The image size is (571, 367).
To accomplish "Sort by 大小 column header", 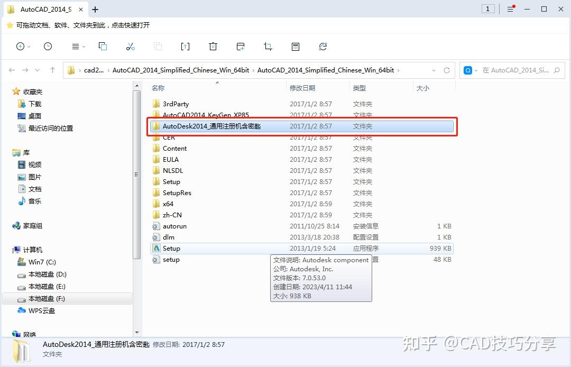I will click(x=422, y=88).
